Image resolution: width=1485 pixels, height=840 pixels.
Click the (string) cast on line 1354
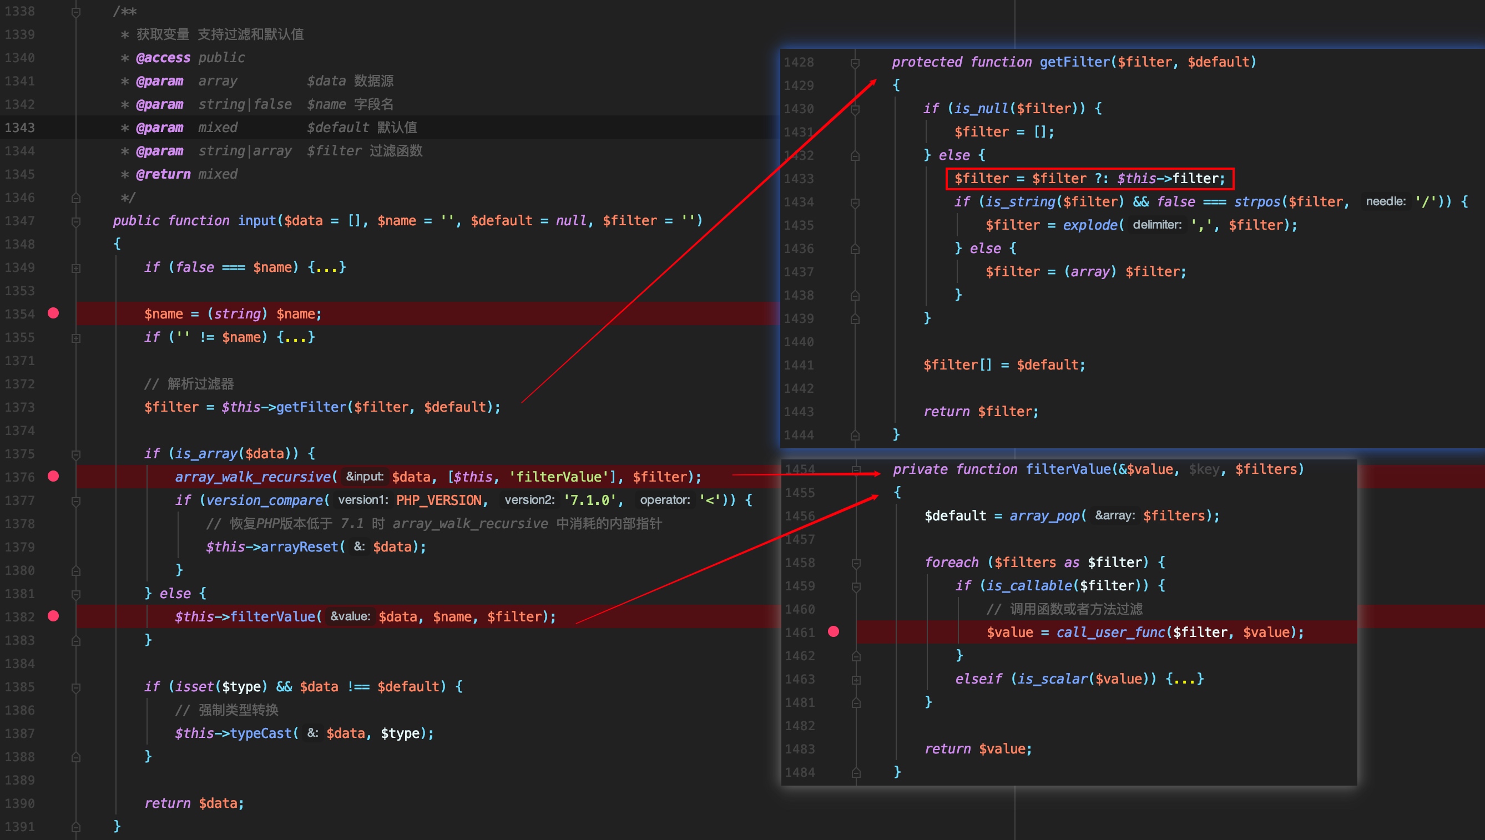coord(237,313)
